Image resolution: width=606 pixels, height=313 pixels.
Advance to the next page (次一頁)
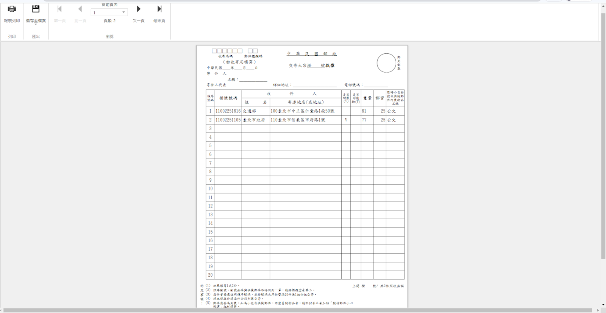[x=139, y=9]
